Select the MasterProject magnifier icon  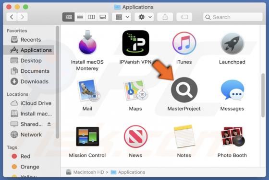[x=184, y=90]
